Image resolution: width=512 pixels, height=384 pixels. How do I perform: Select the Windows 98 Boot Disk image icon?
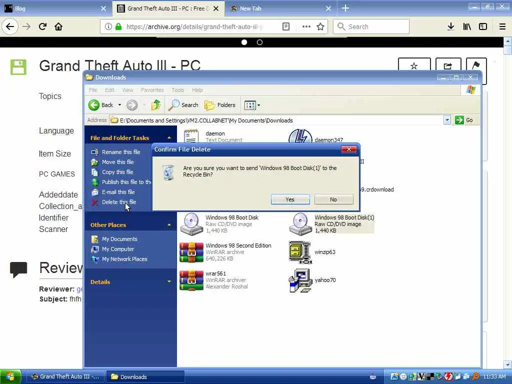tap(191, 224)
